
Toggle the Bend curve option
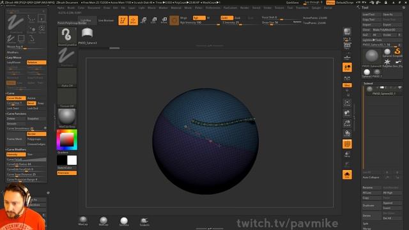tap(31, 103)
